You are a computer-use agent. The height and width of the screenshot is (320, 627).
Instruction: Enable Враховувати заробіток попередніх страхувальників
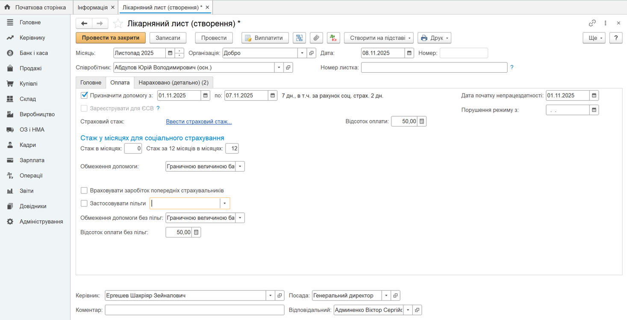click(84, 191)
